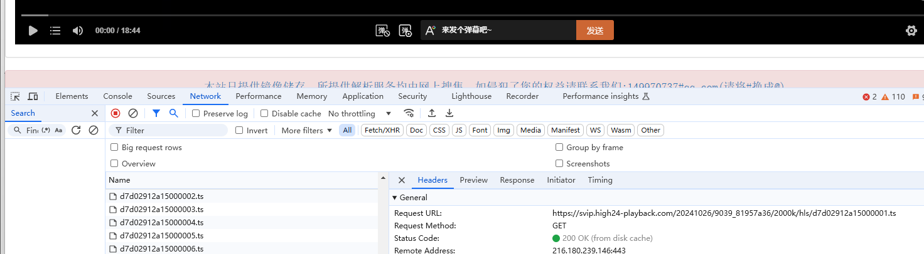Viewport: 924px width, 254px height.
Task: Start video playback with the play icon
Action: click(33, 31)
